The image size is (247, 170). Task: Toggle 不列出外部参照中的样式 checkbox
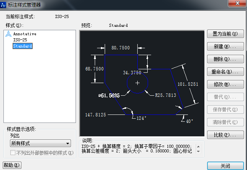click(13, 153)
